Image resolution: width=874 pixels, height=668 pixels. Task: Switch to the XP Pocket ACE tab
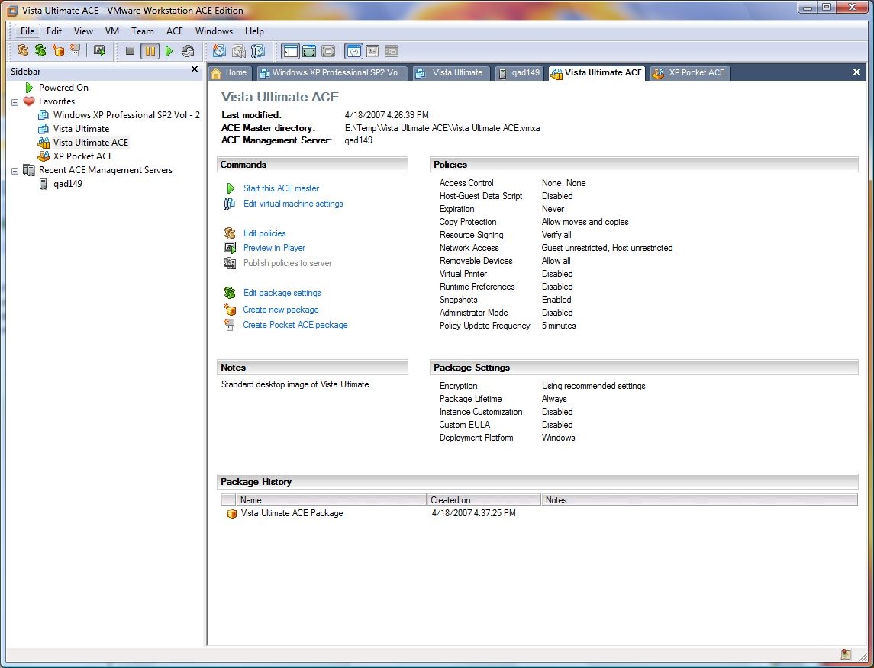pyautogui.click(x=689, y=73)
